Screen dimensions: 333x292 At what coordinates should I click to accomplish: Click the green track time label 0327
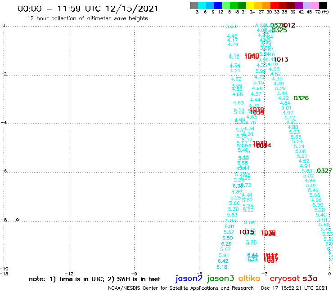click(324, 171)
